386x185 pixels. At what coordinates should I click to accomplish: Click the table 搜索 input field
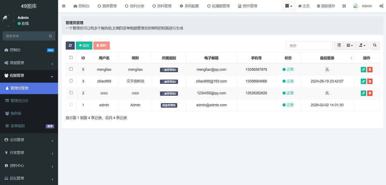[309, 45]
